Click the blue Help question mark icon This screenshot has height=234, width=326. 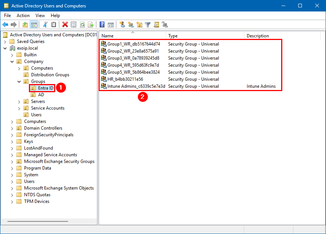(102, 25)
